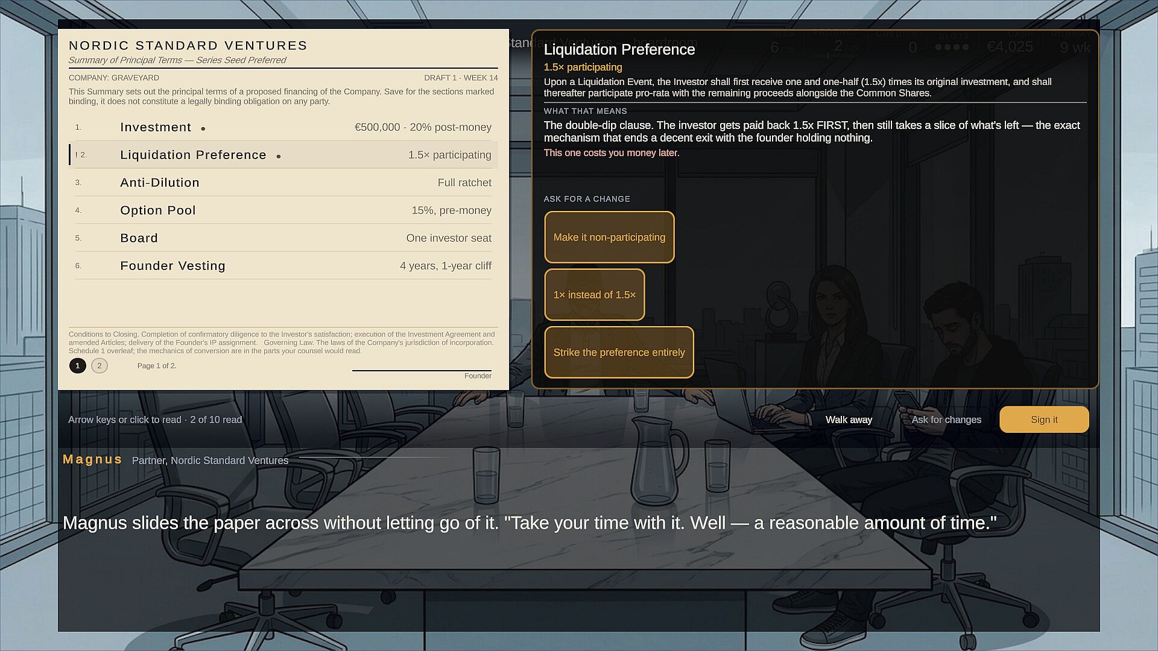
Task: Ask to make it non-participating
Action: pos(609,237)
